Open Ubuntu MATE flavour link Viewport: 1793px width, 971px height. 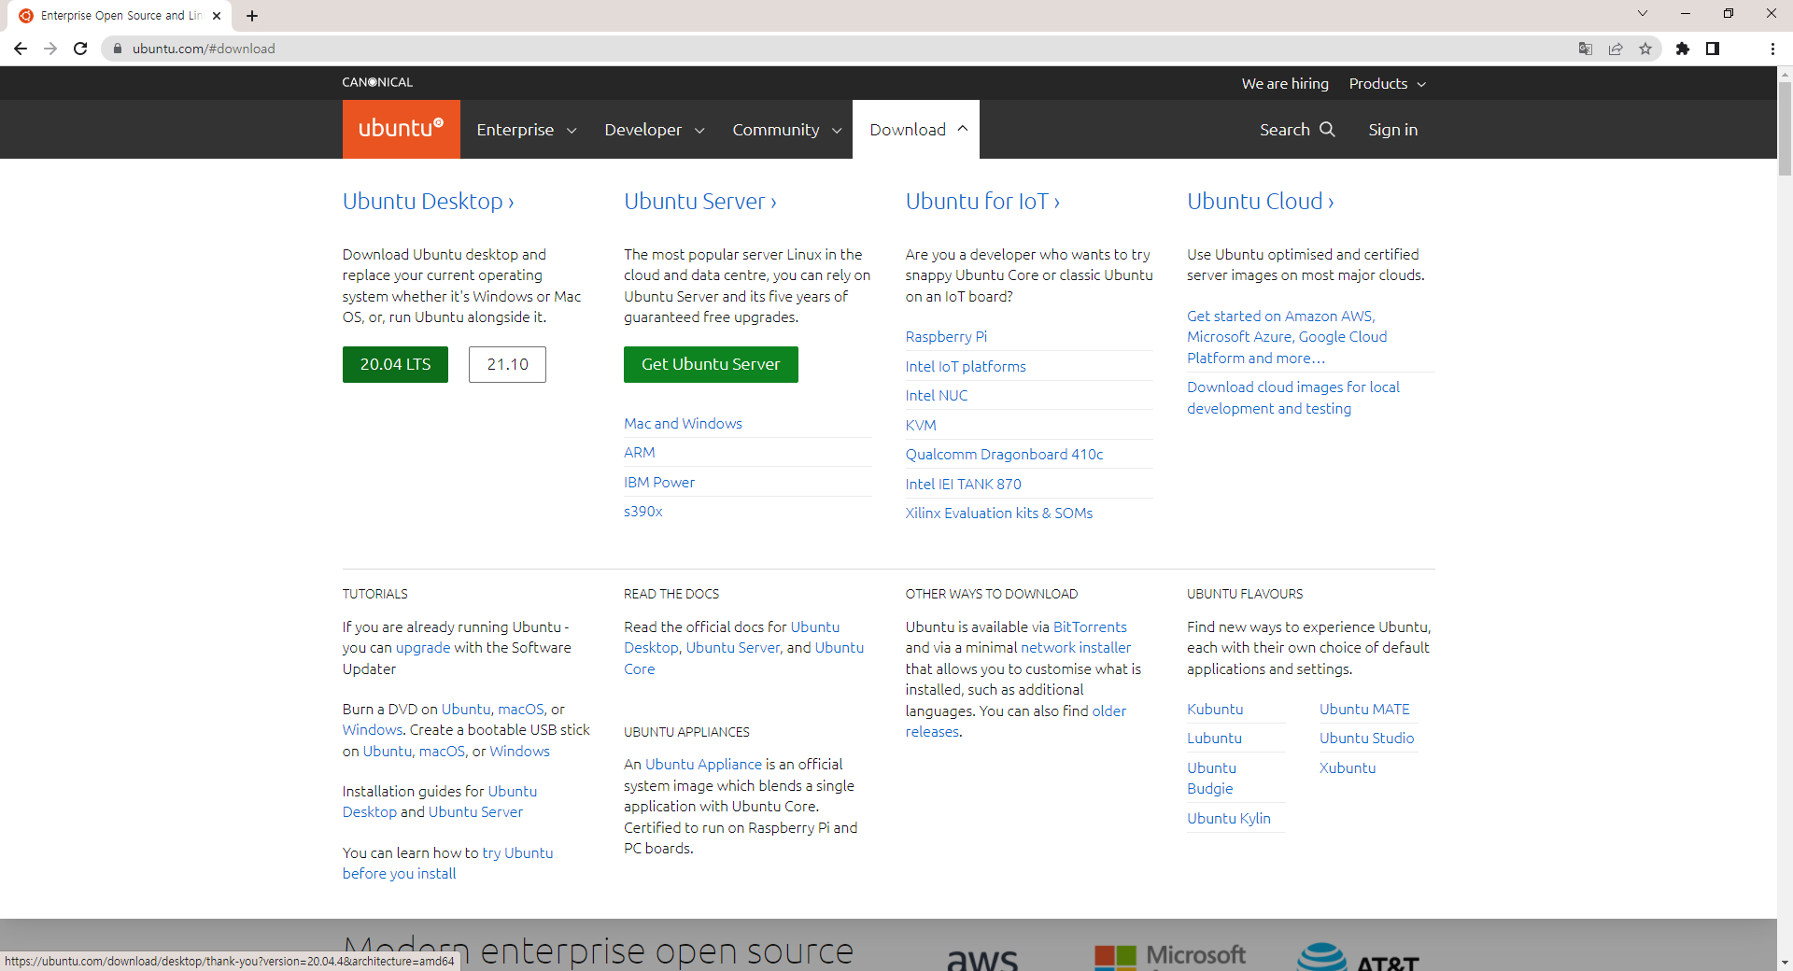[1364, 710]
